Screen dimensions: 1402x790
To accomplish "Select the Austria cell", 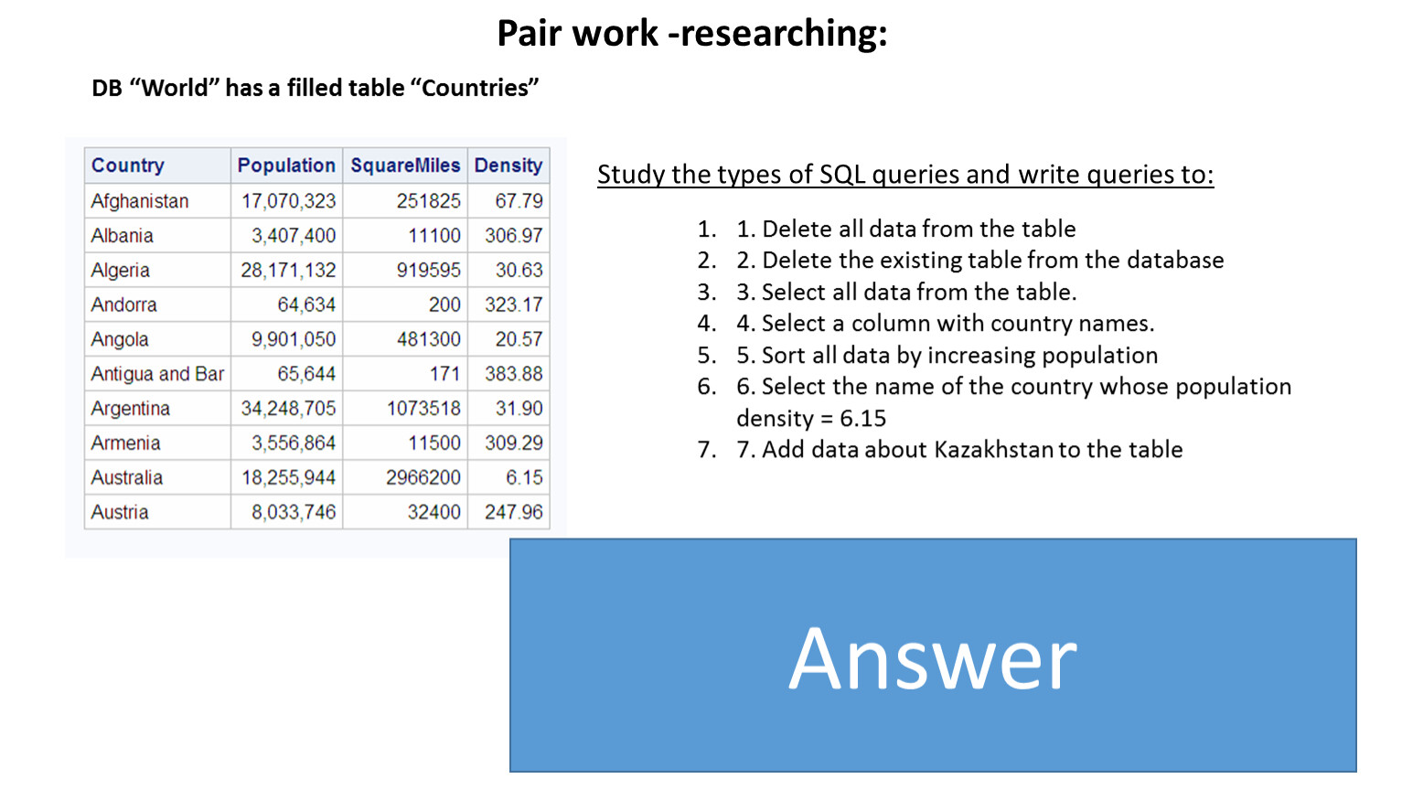I will tap(157, 512).
